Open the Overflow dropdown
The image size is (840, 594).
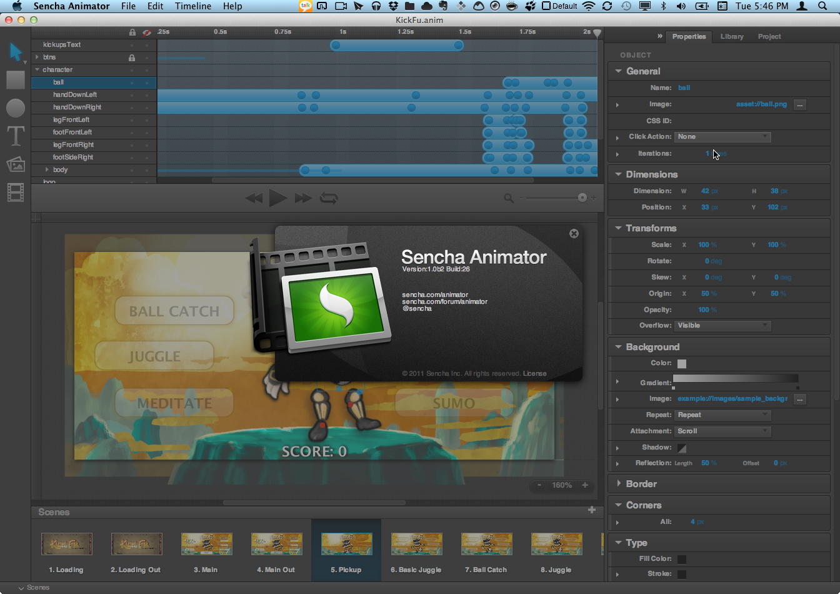722,326
